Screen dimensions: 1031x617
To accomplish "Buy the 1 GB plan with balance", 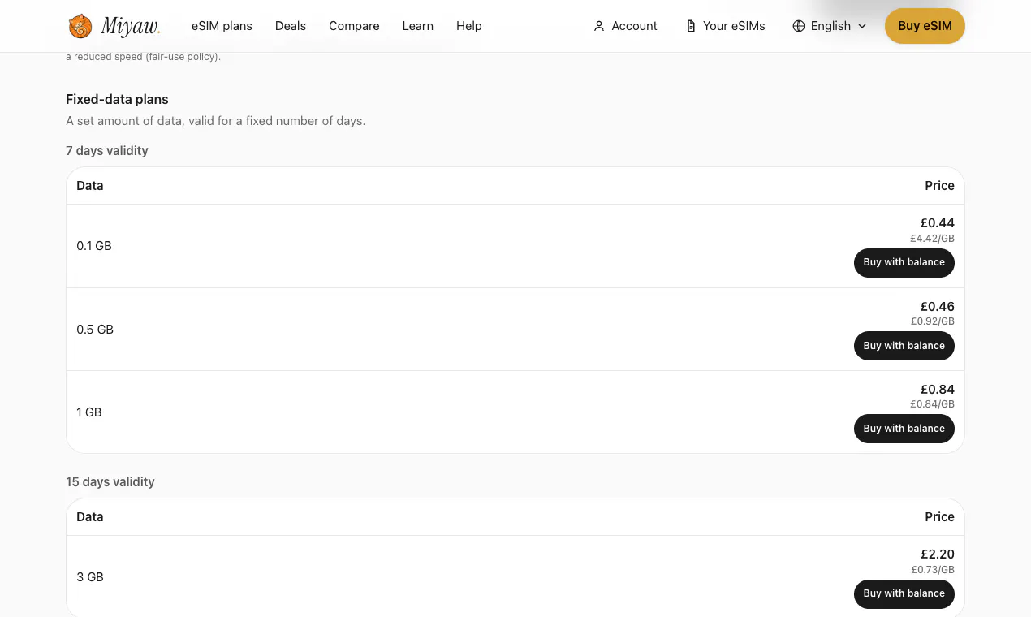I will (x=904, y=429).
